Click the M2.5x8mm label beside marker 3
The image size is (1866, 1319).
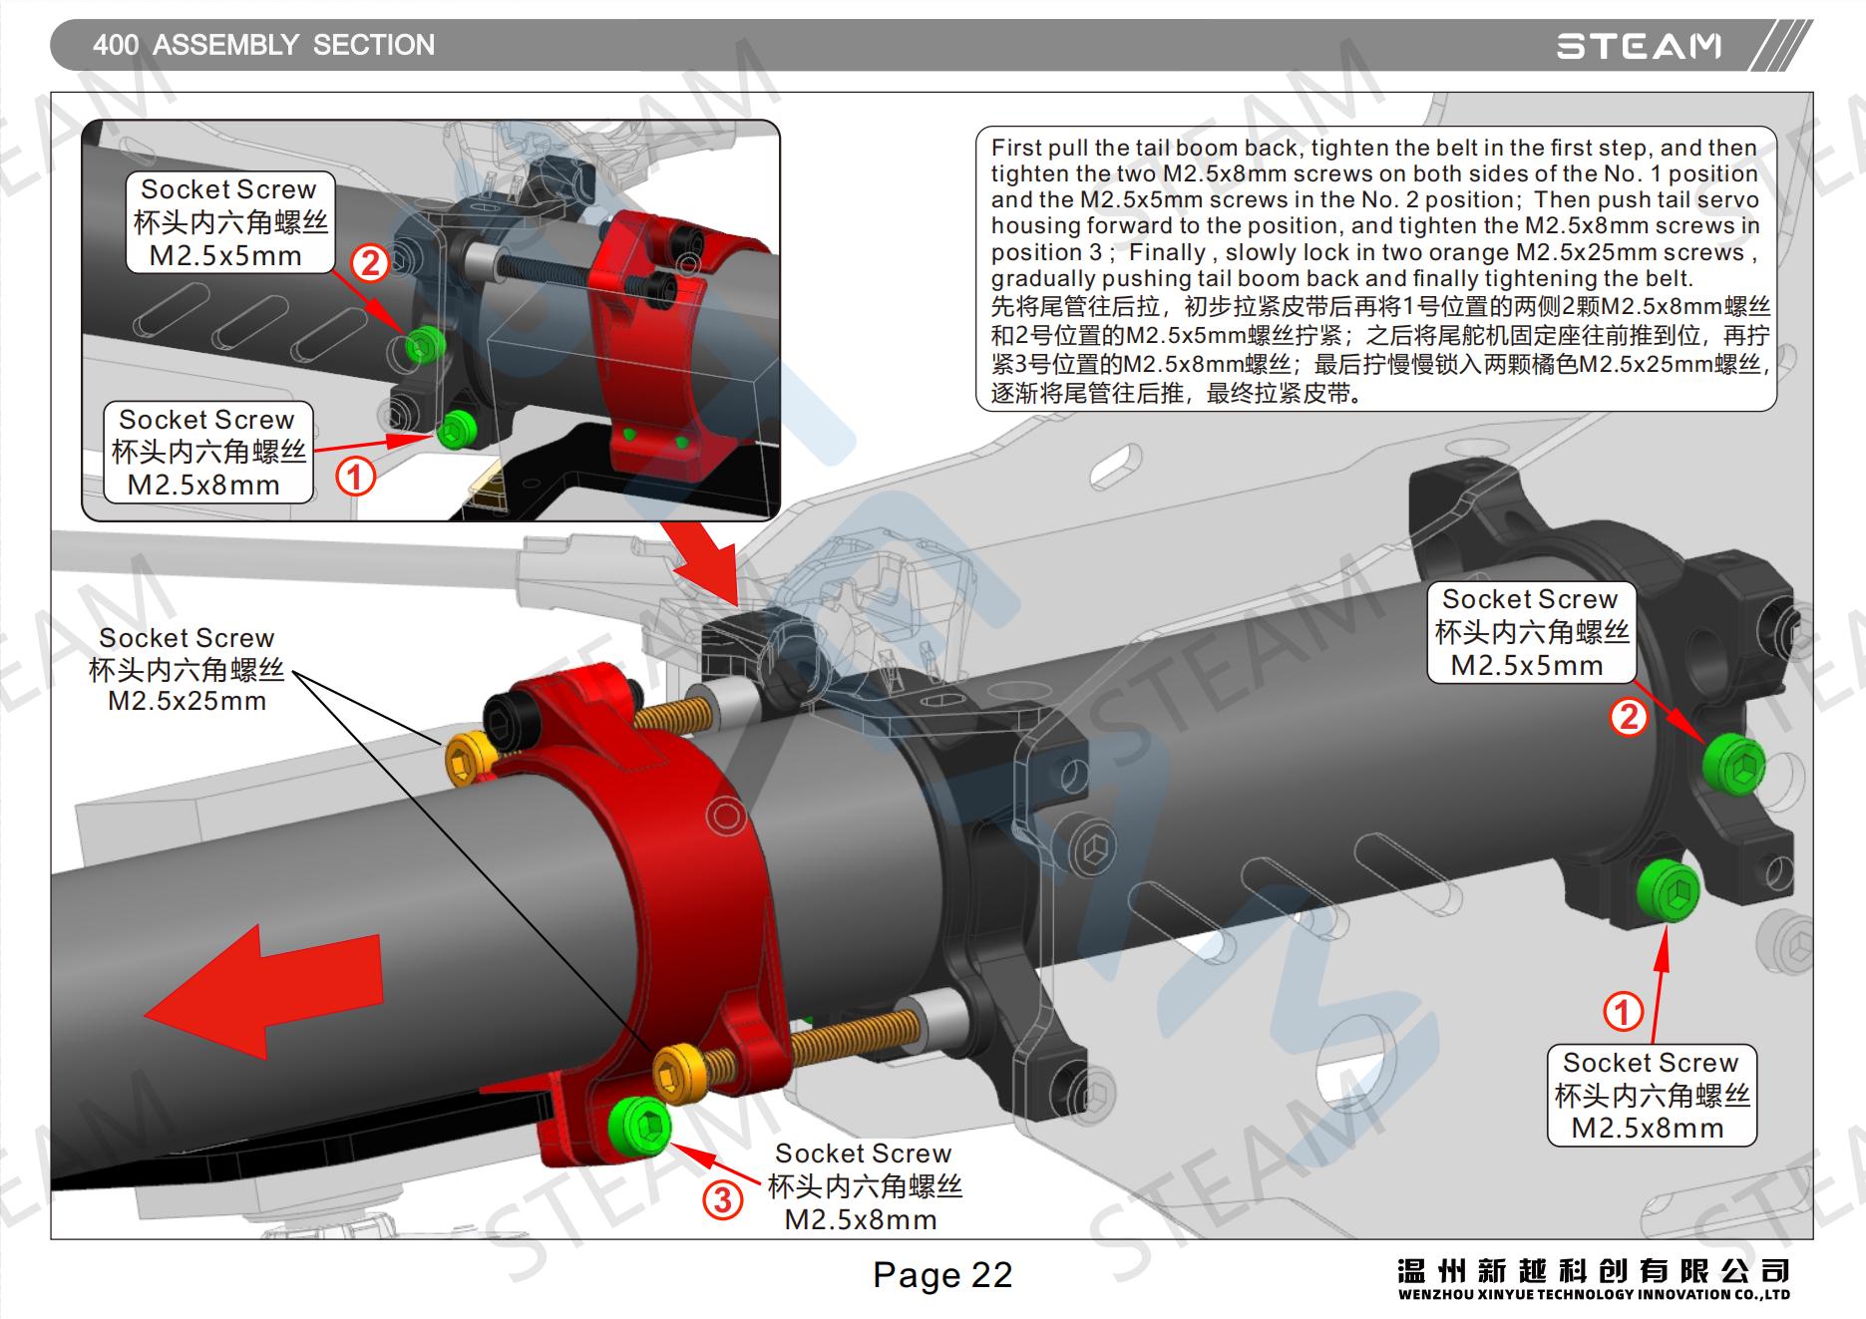point(863,1186)
